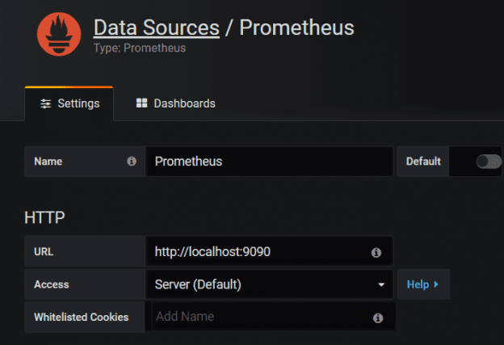This screenshot has width=504, height=345.
Task: Click the Whitelisted Cookies label
Action: (x=81, y=317)
